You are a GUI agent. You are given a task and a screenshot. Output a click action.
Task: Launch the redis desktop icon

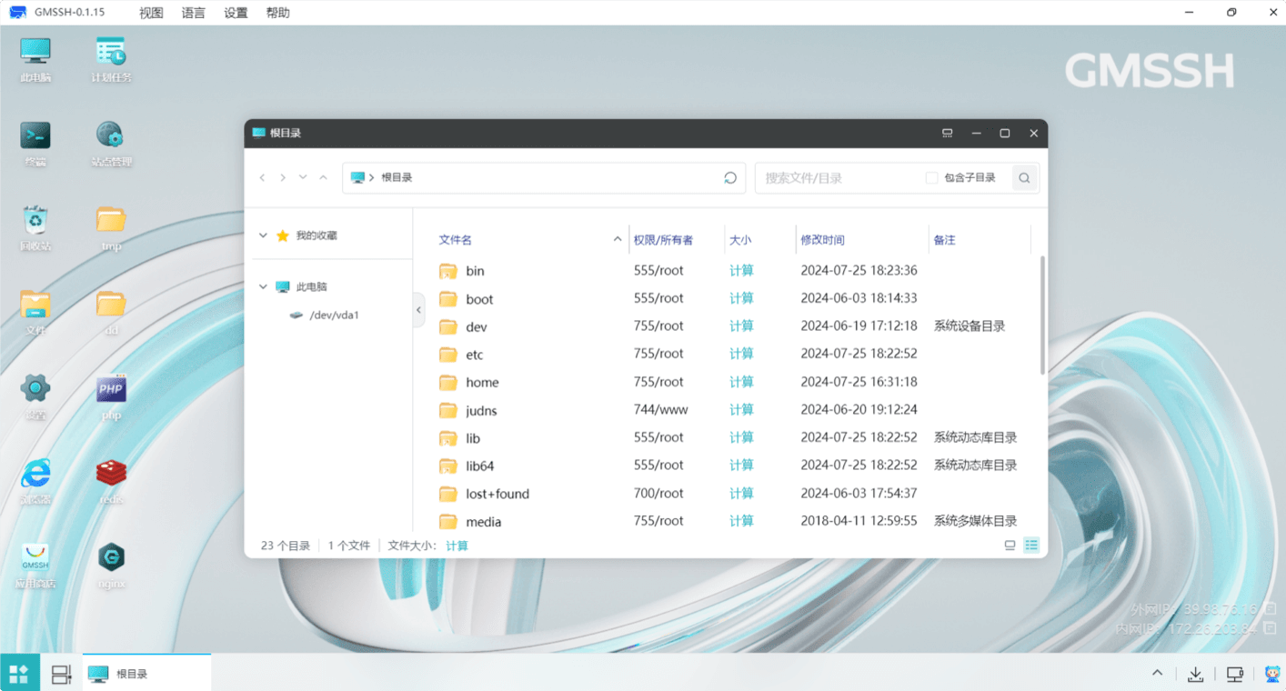coord(111,474)
